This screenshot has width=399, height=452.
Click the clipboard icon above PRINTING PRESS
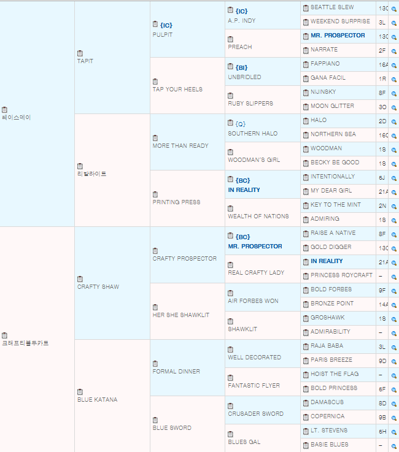coord(155,194)
